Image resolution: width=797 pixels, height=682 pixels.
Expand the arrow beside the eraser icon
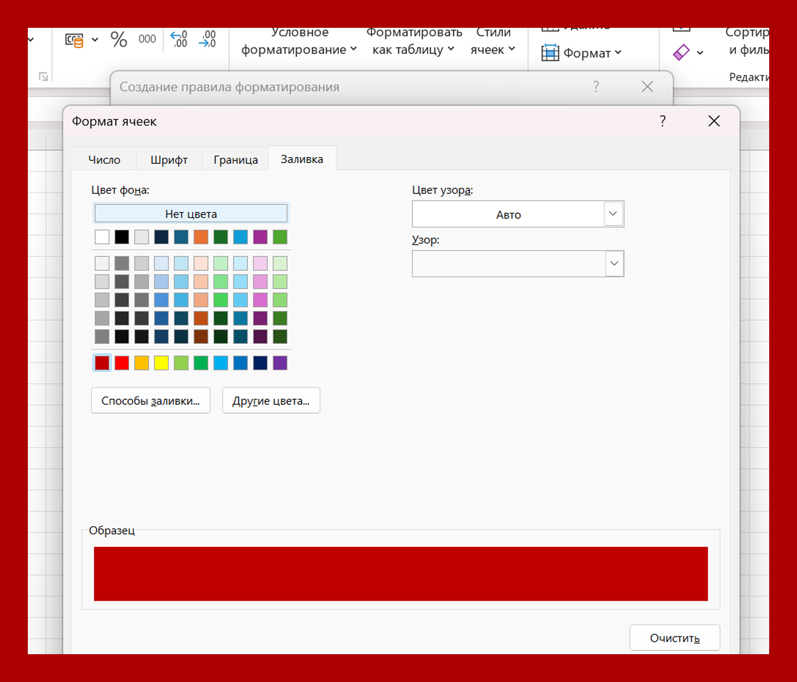coord(700,53)
